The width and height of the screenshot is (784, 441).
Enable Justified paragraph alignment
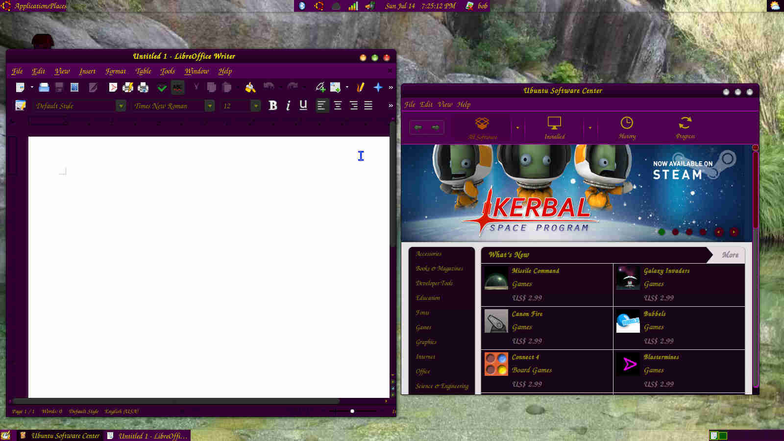pos(368,105)
